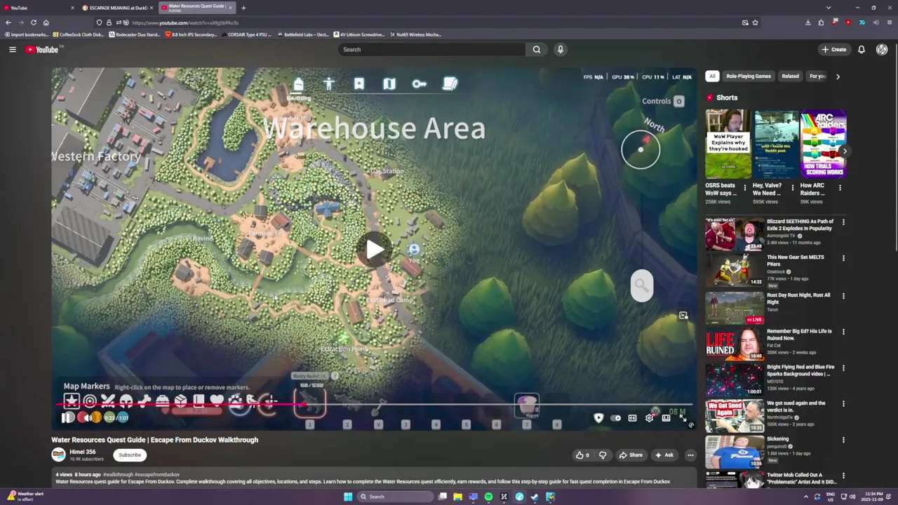The height and width of the screenshot is (505, 898).
Task: Open options for This New Gear Set video
Action: 843,258
